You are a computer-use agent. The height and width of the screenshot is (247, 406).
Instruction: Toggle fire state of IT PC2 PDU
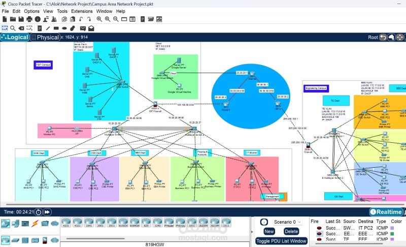(319, 228)
